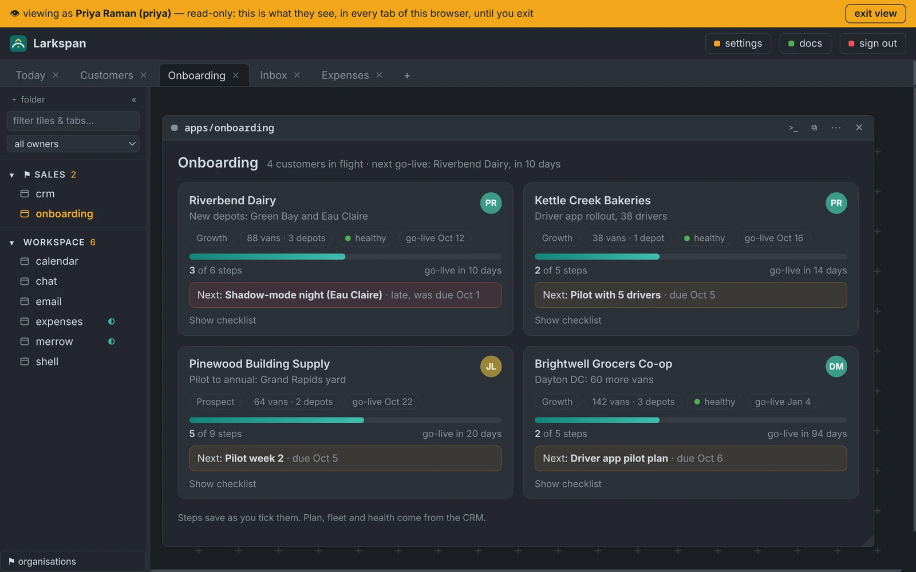Click Pinewood Building Supply progress bar
Image resolution: width=916 pixels, height=572 pixels.
pos(345,420)
